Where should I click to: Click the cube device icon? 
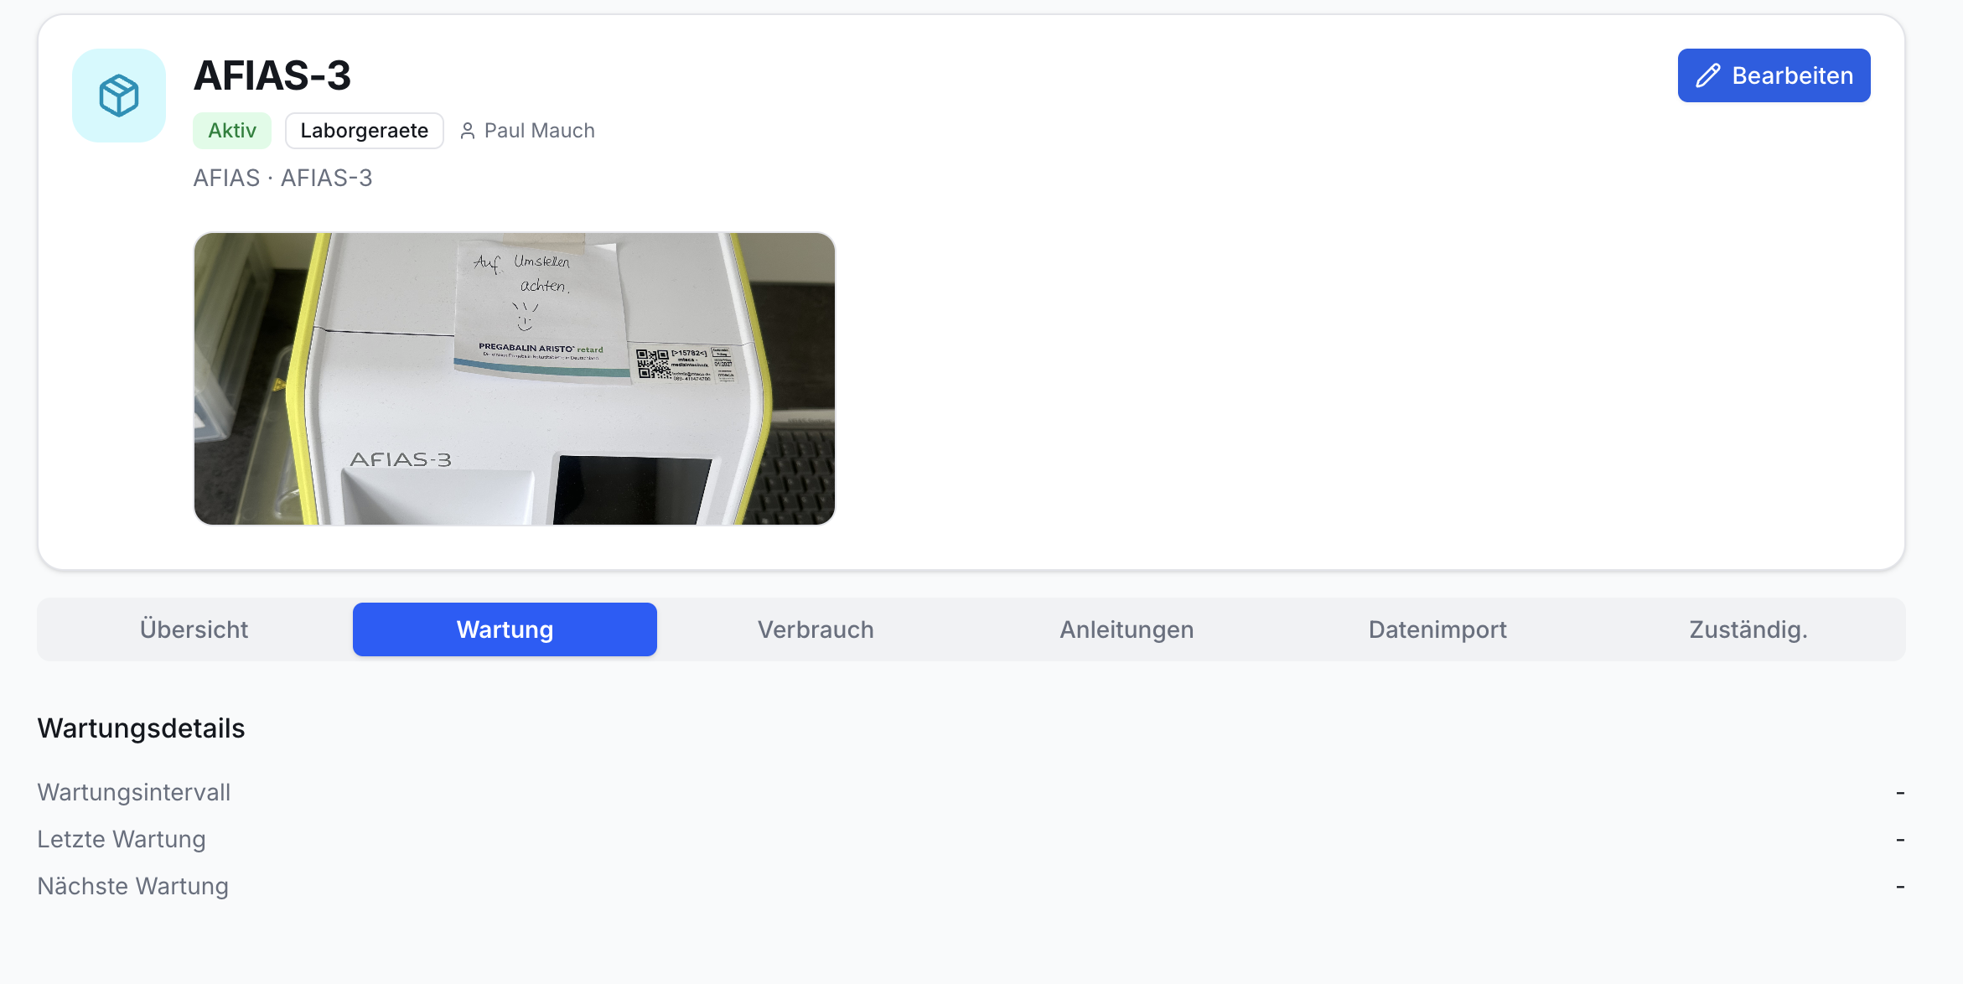(x=119, y=96)
